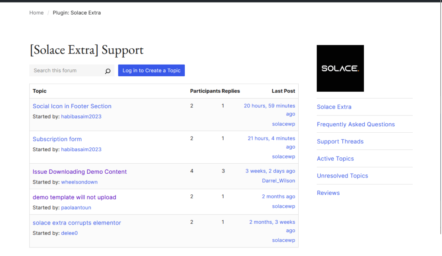Open Solace Extra sidebar link

pyautogui.click(x=334, y=107)
